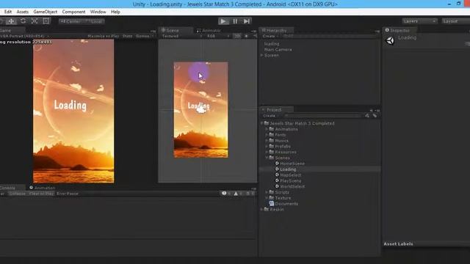
Task: Expand the Reskin folder arrow
Action: click(261, 209)
